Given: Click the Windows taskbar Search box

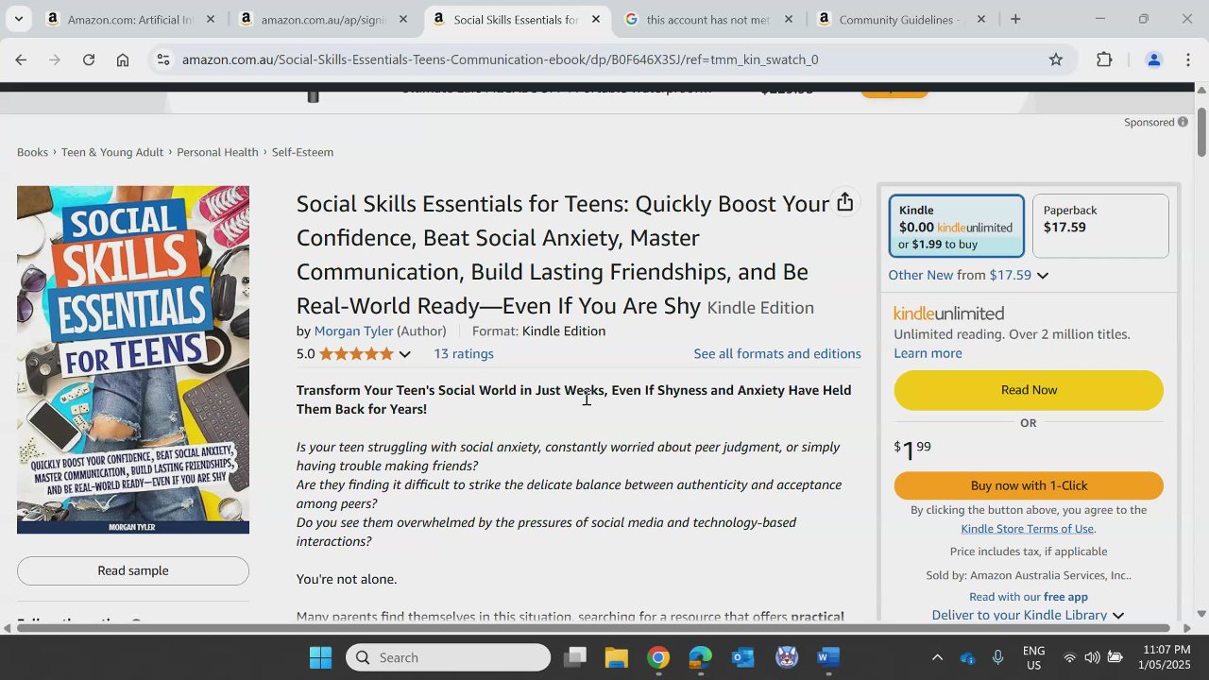Looking at the screenshot, I should [448, 657].
